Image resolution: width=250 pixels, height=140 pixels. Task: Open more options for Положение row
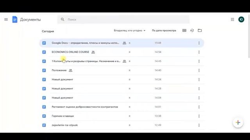tap(199, 70)
